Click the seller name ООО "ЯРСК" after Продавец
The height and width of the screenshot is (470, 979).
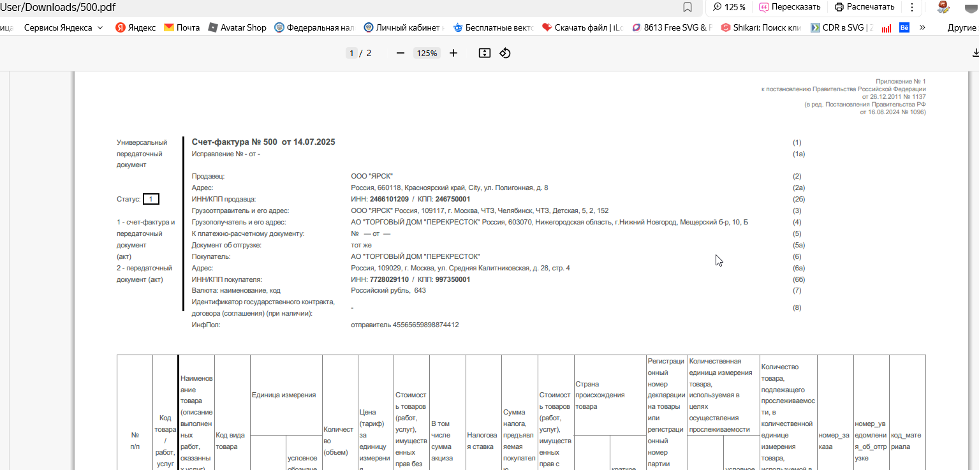(372, 176)
